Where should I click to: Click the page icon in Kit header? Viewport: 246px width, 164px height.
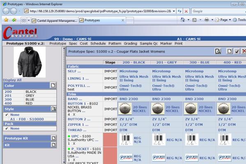click(53, 145)
